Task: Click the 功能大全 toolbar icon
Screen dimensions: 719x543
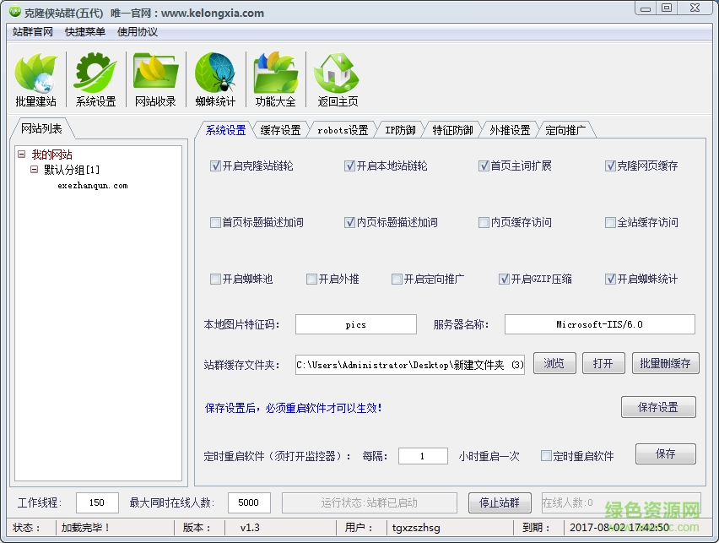Action: (275, 78)
